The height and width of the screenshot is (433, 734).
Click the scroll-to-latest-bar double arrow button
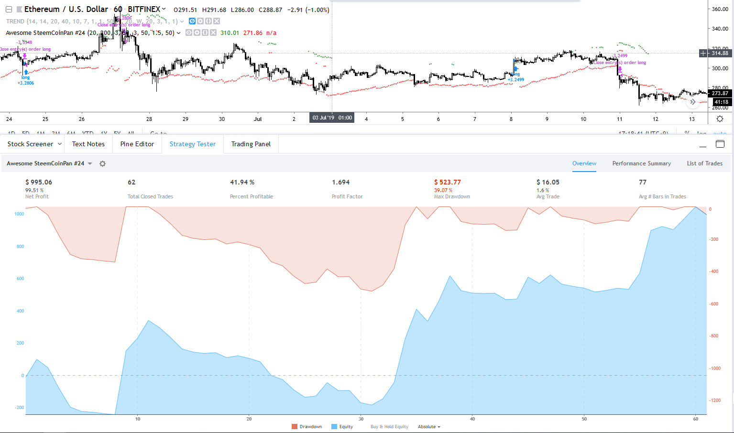tap(692, 102)
